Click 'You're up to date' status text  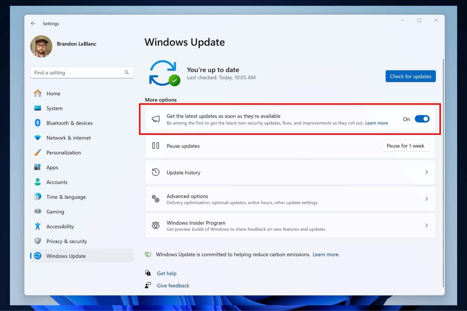click(213, 70)
